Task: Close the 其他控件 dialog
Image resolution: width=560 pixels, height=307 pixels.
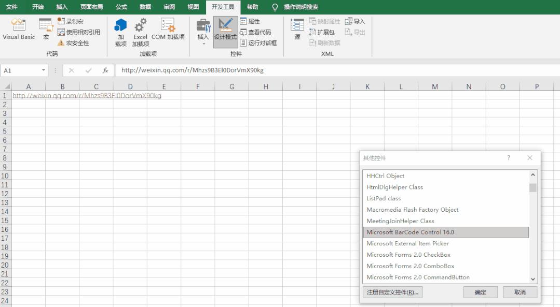Action: pyautogui.click(x=530, y=158)
